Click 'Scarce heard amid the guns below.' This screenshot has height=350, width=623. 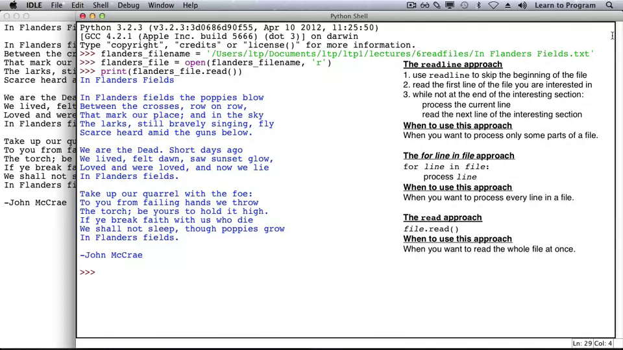tap(166, 132)
